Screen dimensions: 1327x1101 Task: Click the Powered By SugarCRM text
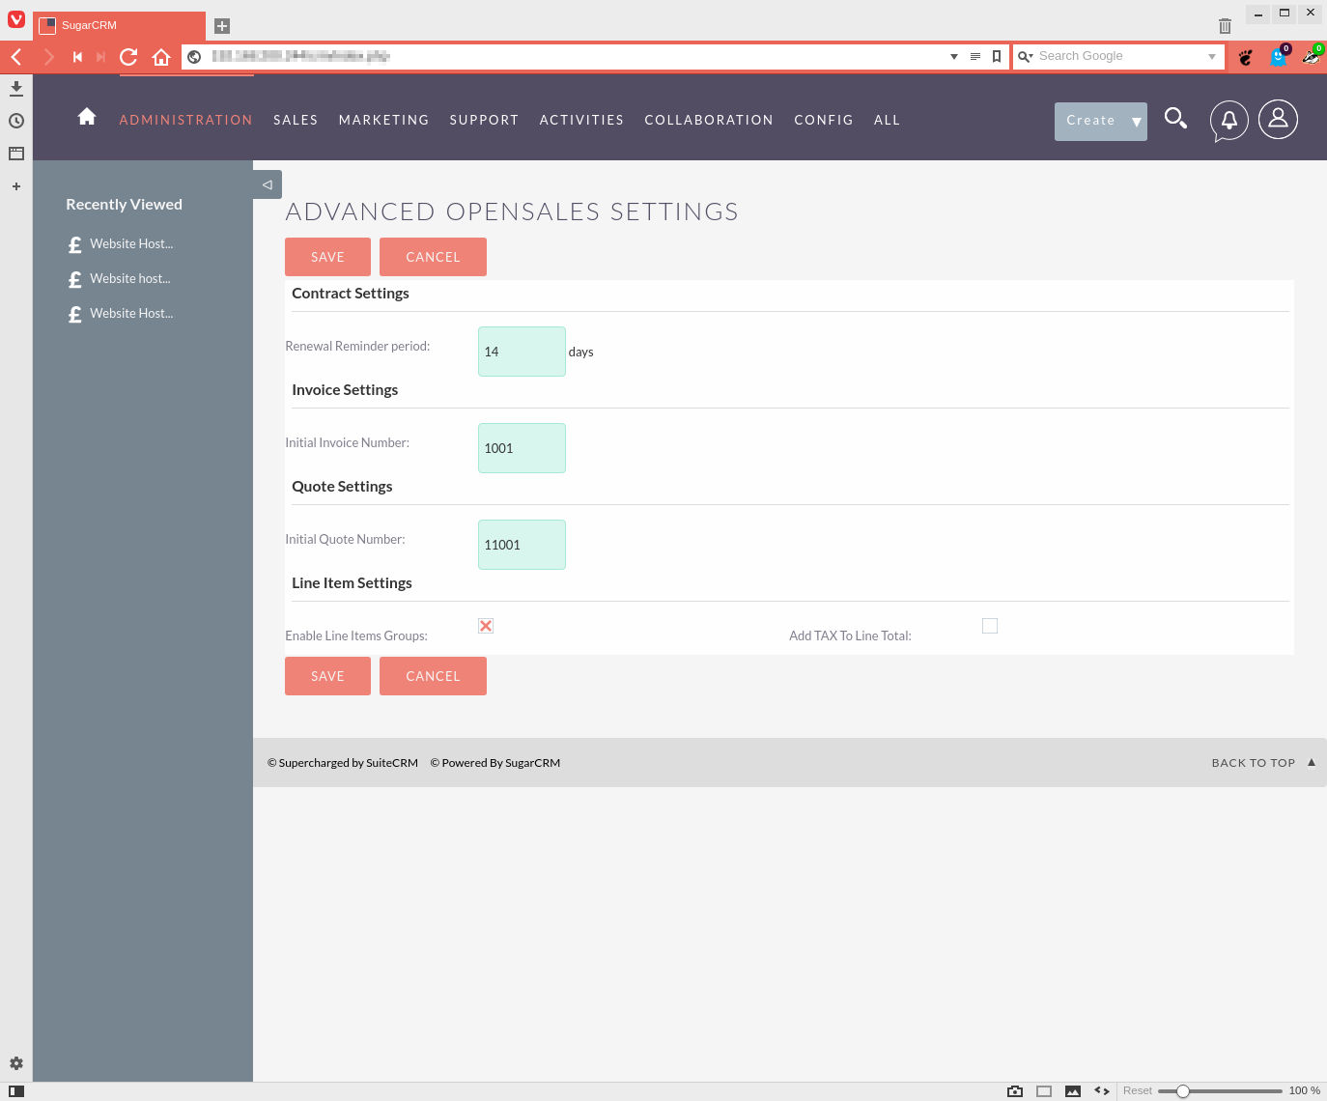[495, 763]
